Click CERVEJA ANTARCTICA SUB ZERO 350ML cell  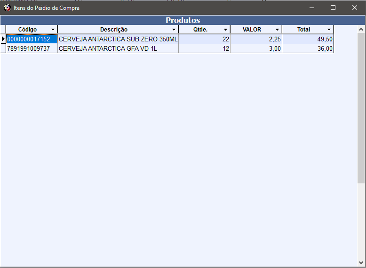coord(118,39)
